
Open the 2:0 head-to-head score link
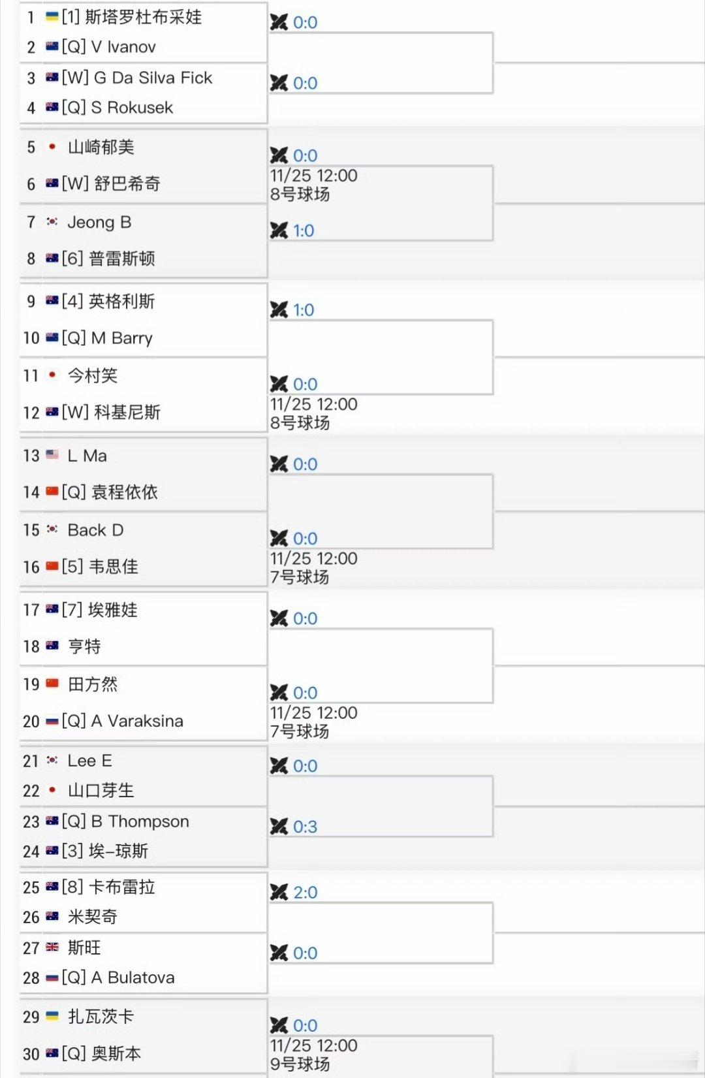(305, 892)
